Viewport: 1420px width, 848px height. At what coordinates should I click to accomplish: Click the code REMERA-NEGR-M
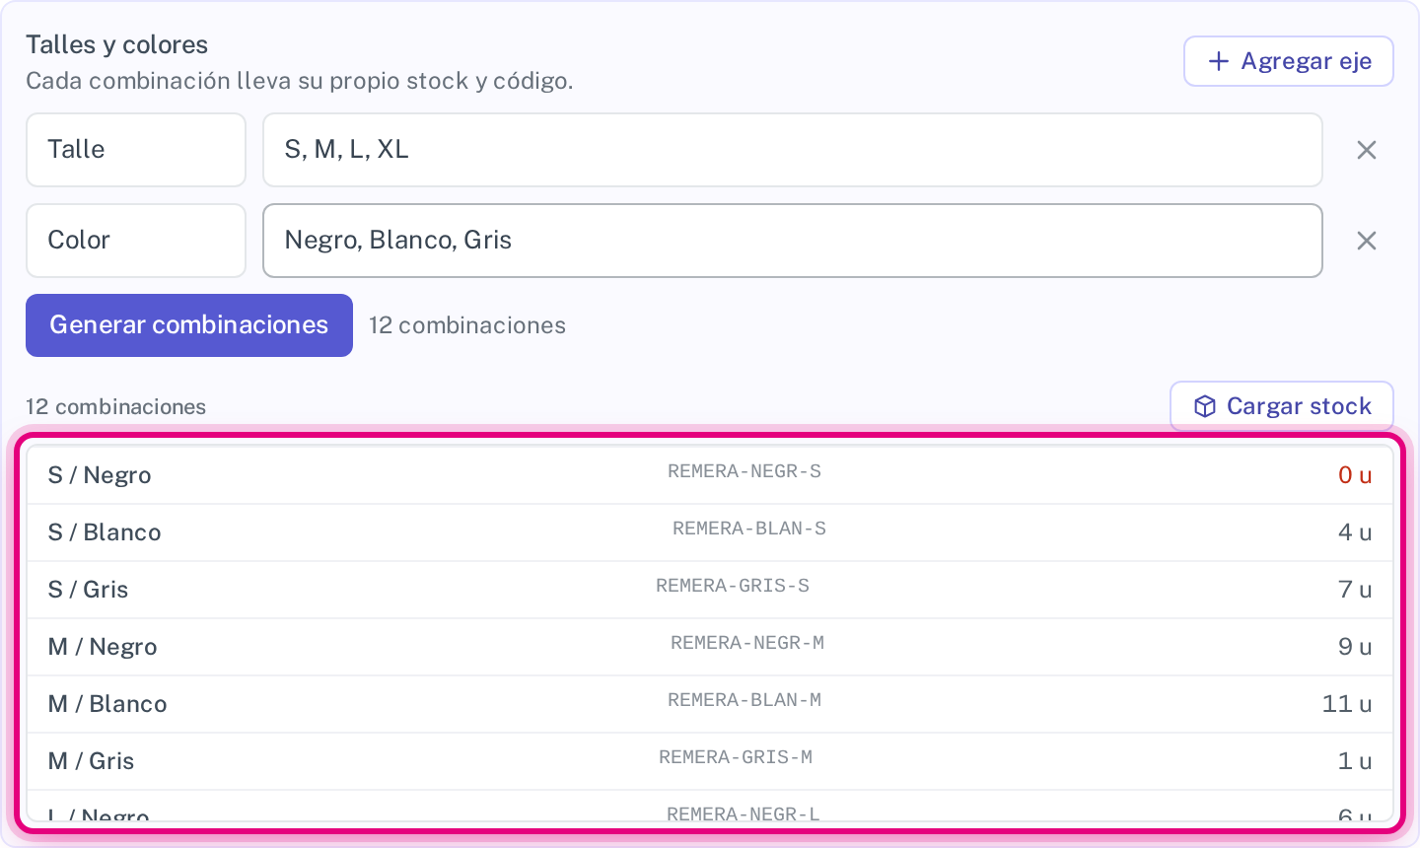pos(747,643)
